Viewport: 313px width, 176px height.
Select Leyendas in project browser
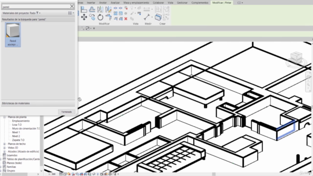12,155
